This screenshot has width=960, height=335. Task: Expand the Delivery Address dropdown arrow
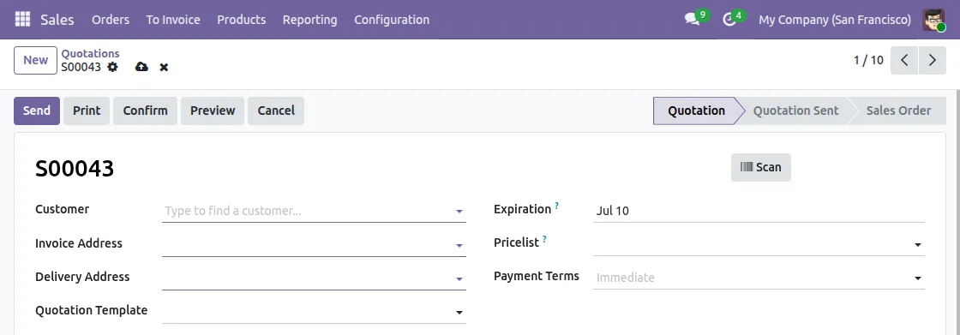click(459, 278)
